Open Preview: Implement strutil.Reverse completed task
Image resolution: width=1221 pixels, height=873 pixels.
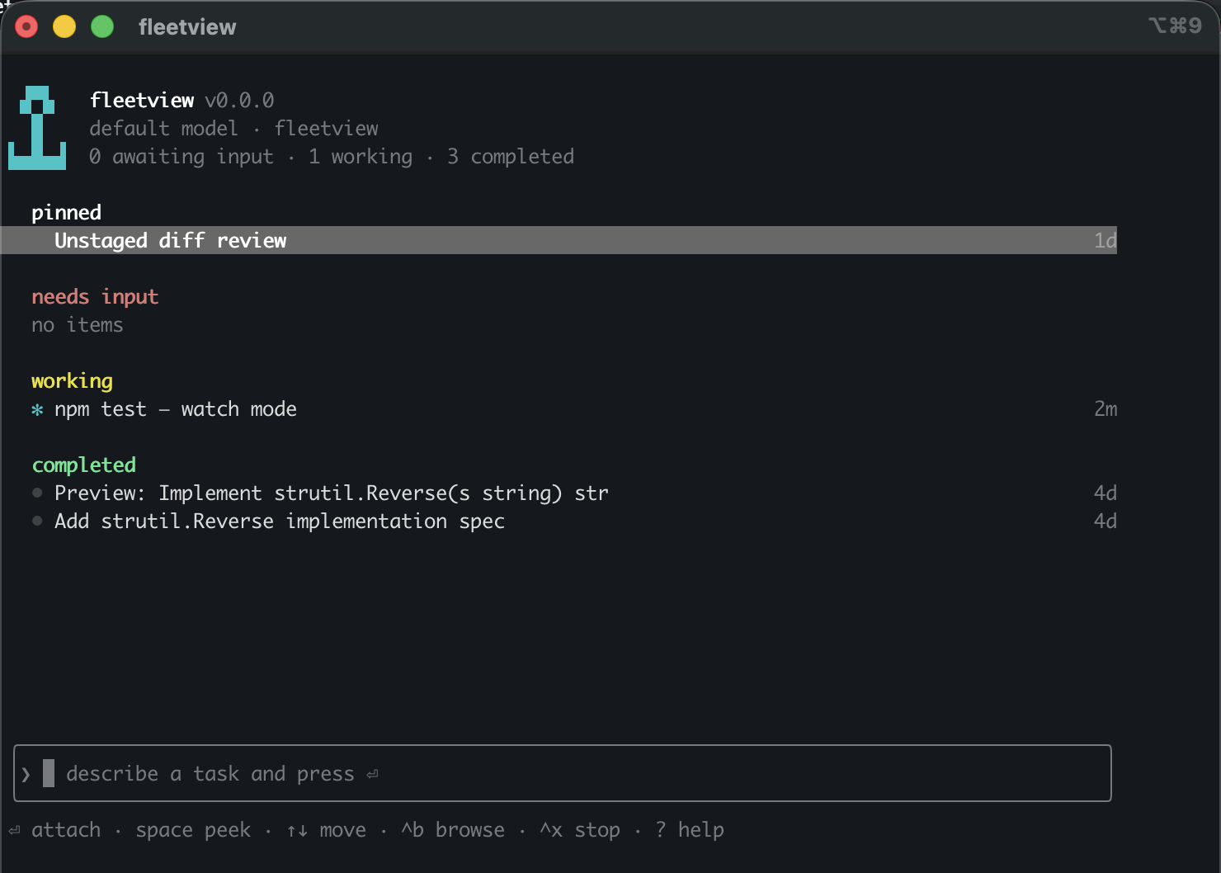tap(574, 493)
